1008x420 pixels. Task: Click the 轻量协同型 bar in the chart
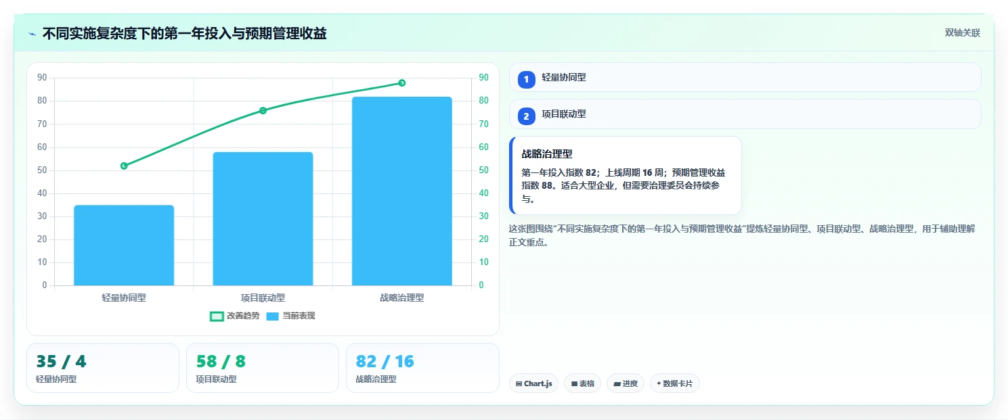(124, 245)
